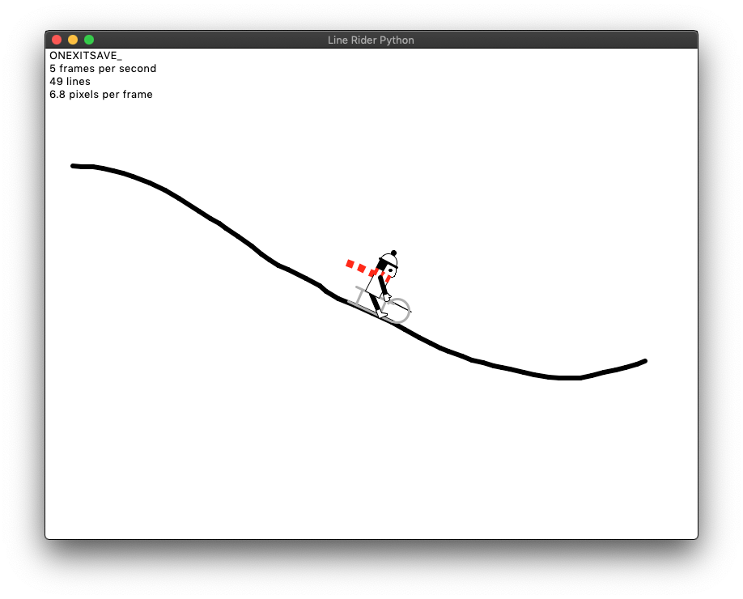This screenshot has height=599, width=743.
Task: Click the rider's red striped scarf
Action: (367, 270)
